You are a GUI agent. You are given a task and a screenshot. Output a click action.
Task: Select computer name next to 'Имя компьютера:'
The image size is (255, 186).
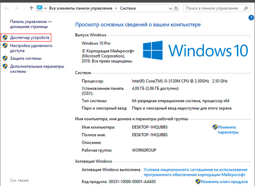click(x=150, y=127)
